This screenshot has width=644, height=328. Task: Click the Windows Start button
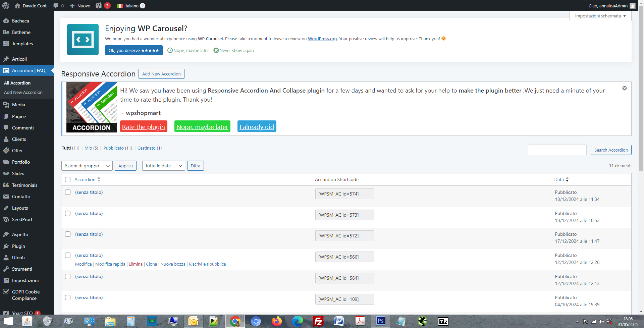(x=8, y=321)
